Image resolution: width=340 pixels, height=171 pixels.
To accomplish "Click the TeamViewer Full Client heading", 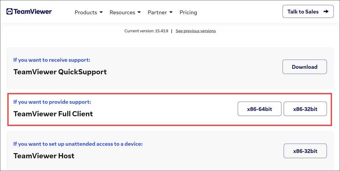I will (53, 114).
